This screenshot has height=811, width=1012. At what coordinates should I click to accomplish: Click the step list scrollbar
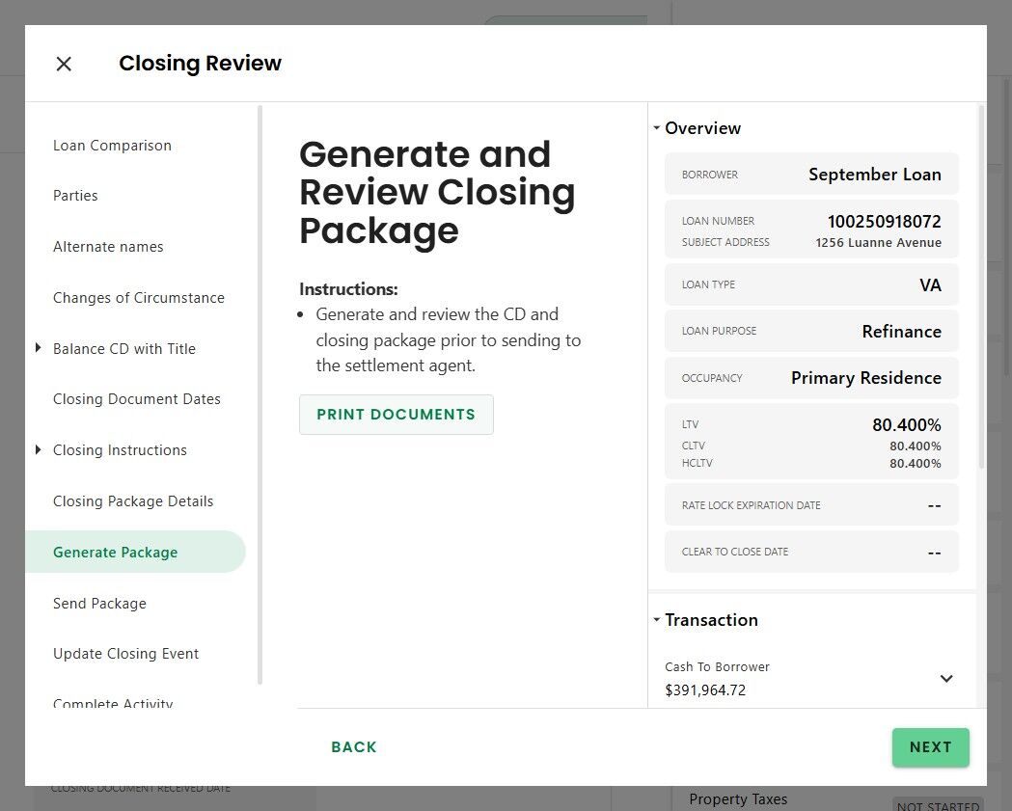260,386
